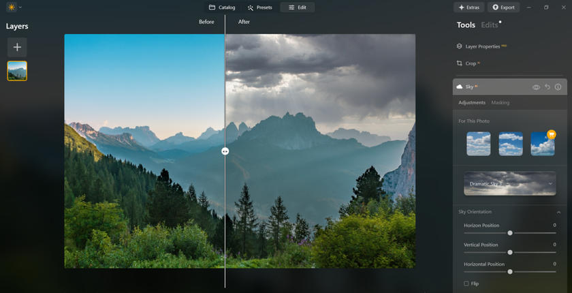Click the Horizontal Position slider handle
The image size is (572, 293).
pyautogui.click(x=510, y=271)
